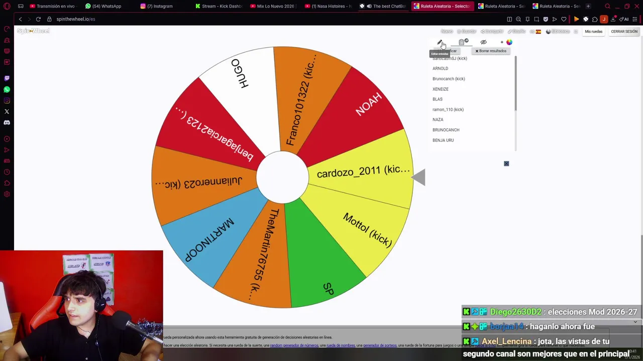Click CERRAR SESIÓN button
Viewport: 643px width, 361px height.
(624, 32)
